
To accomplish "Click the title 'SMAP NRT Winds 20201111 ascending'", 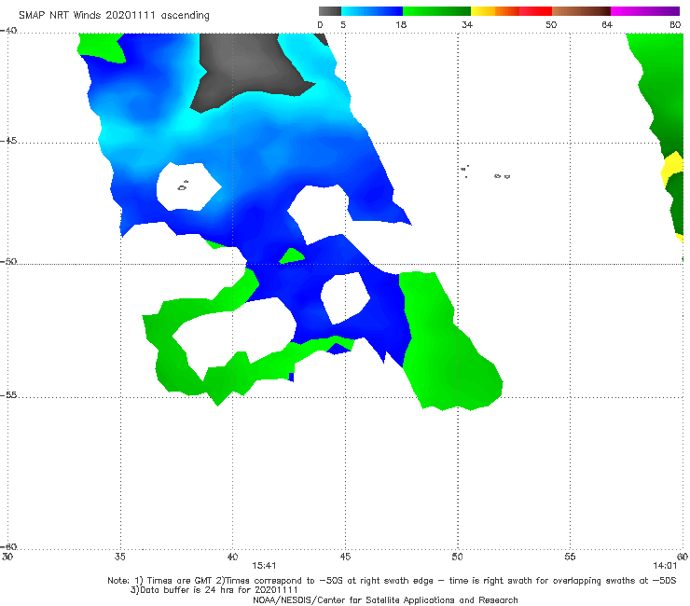I will (114, 16).
